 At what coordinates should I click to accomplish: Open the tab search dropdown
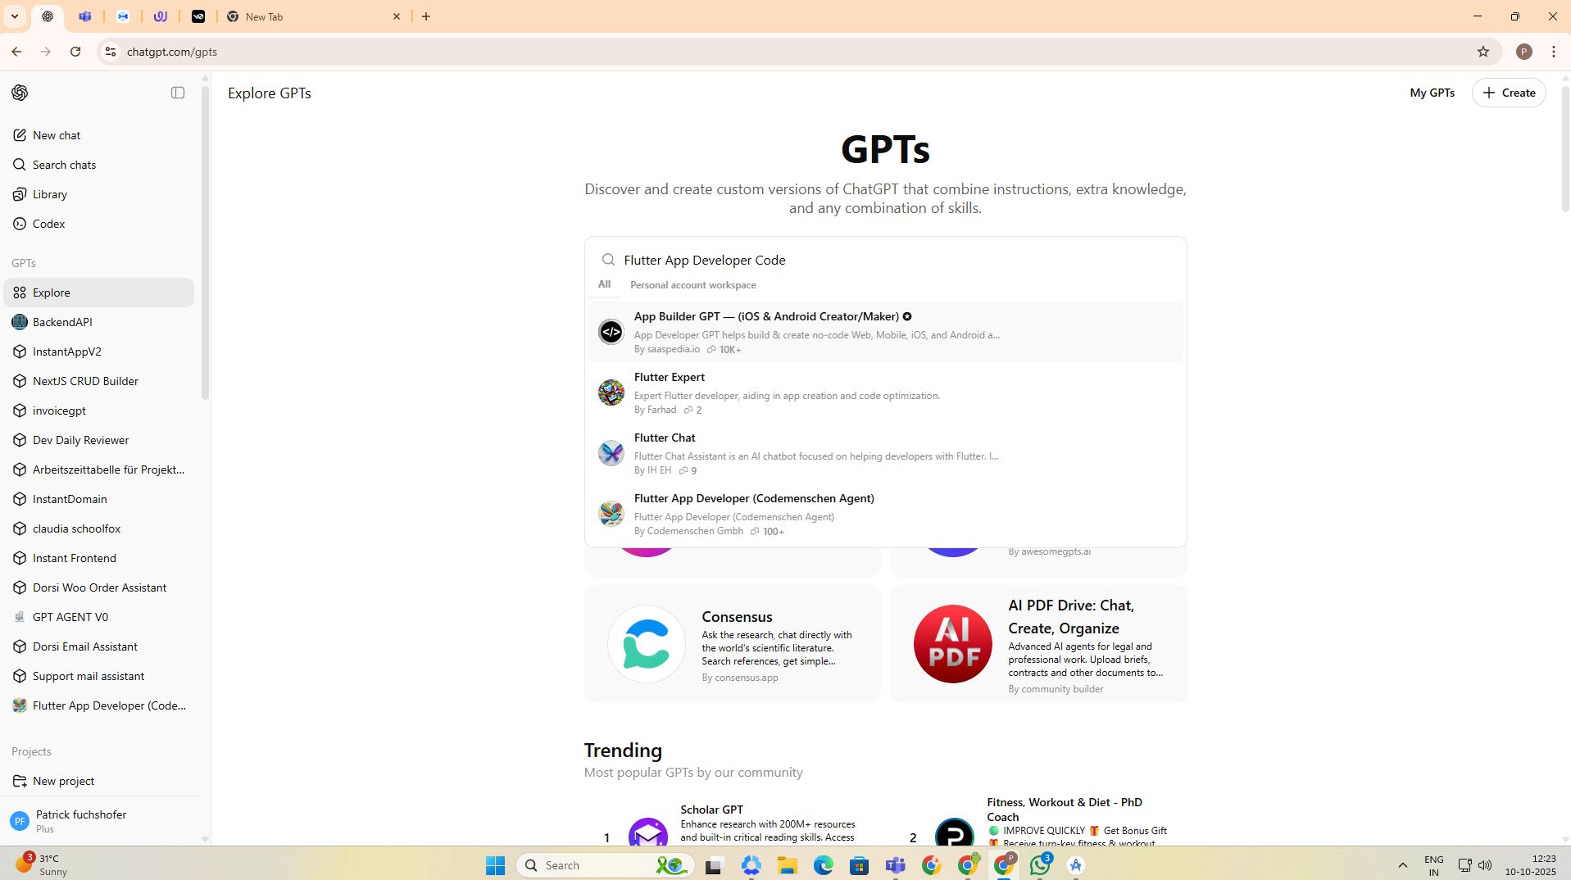tap(14, 16)
